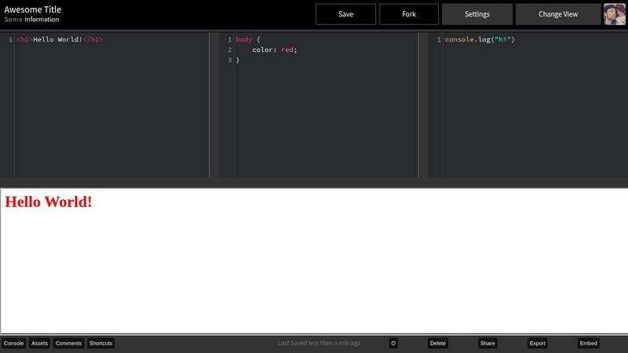
Task: Open the Assets panel
Action: [x=39, y=343]
